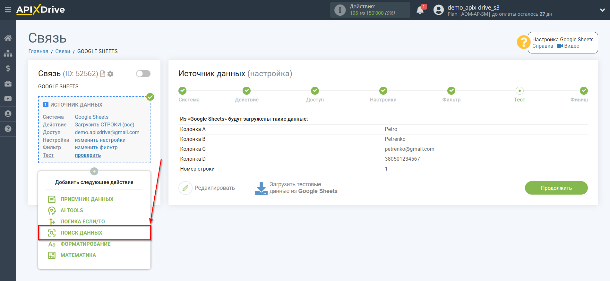Select ФОРМАТИРОВАНИЕ menu item

point(85,244)
